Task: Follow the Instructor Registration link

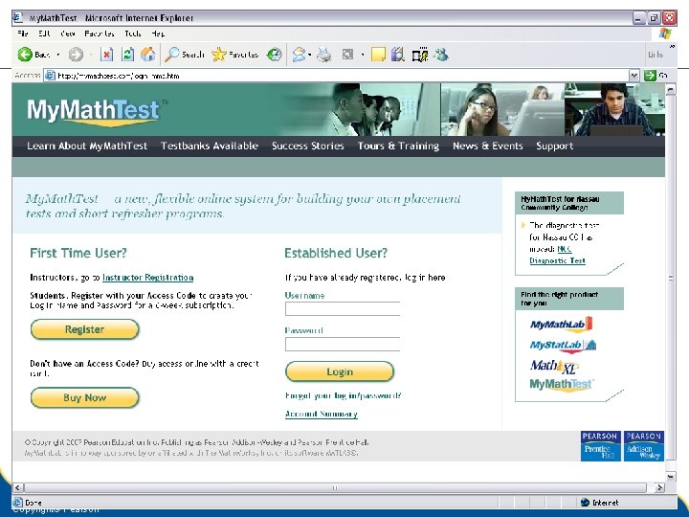Action: point(147,278)
